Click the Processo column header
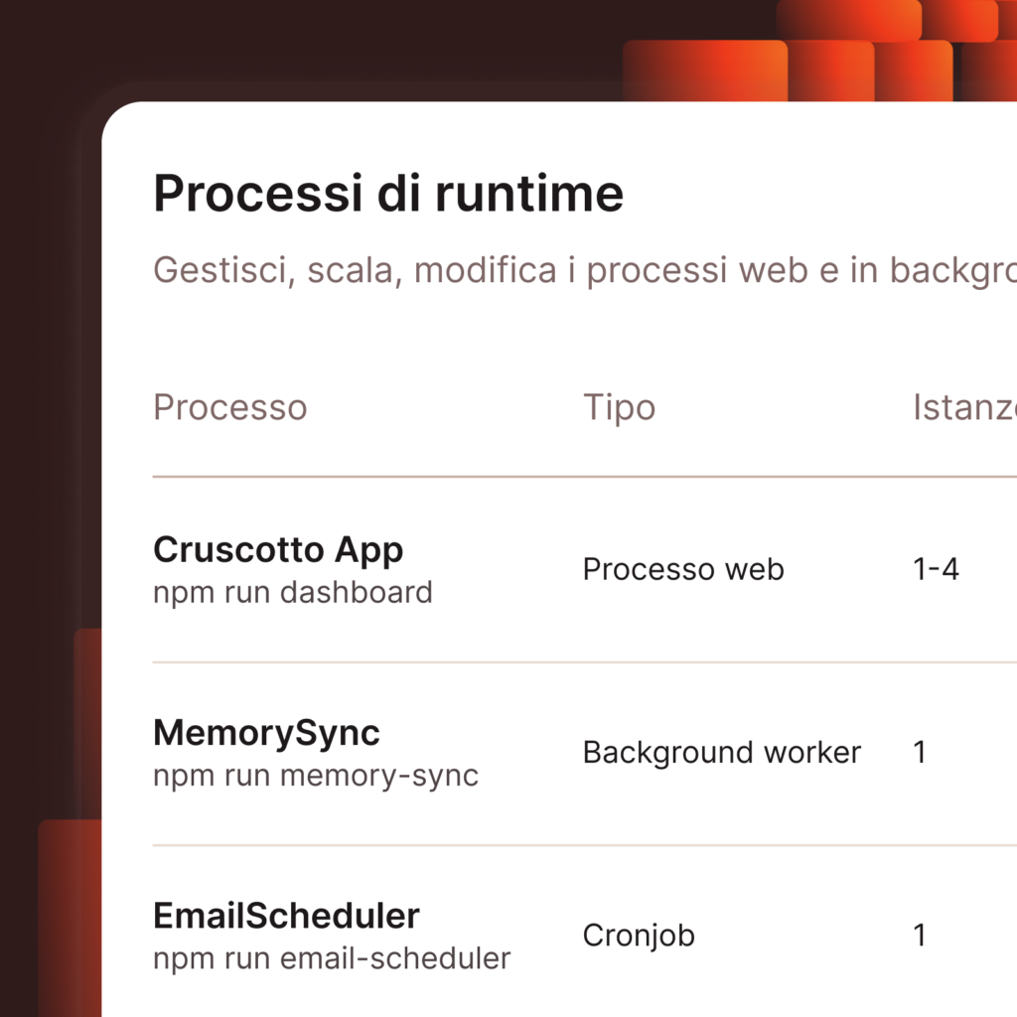1017x1017 pixels. [229, 407]
